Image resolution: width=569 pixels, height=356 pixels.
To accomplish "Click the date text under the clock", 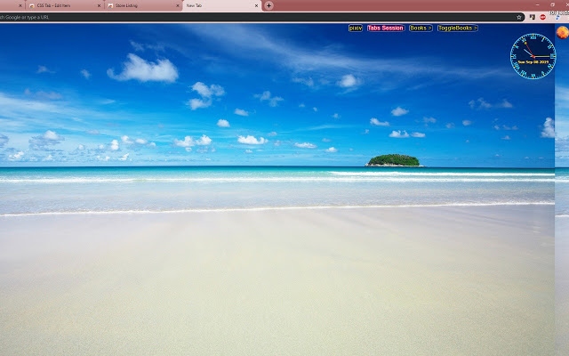I will [533, 62].
